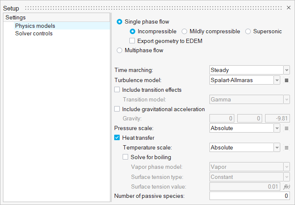Click the Number of passive species field
Screen dimensions: 295x205
coord(249,196)
